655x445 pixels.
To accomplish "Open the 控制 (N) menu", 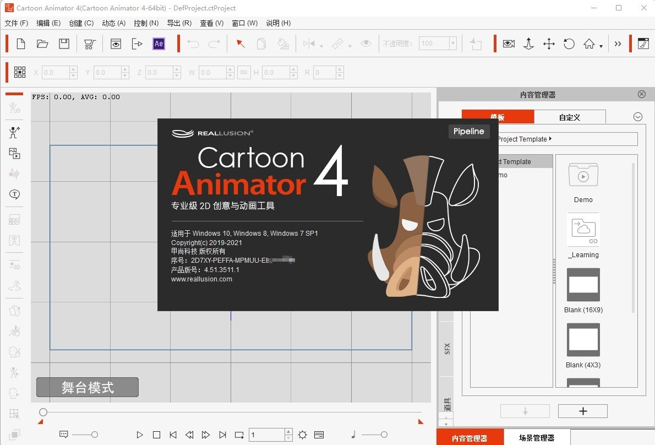I will (x=146, y=23).
